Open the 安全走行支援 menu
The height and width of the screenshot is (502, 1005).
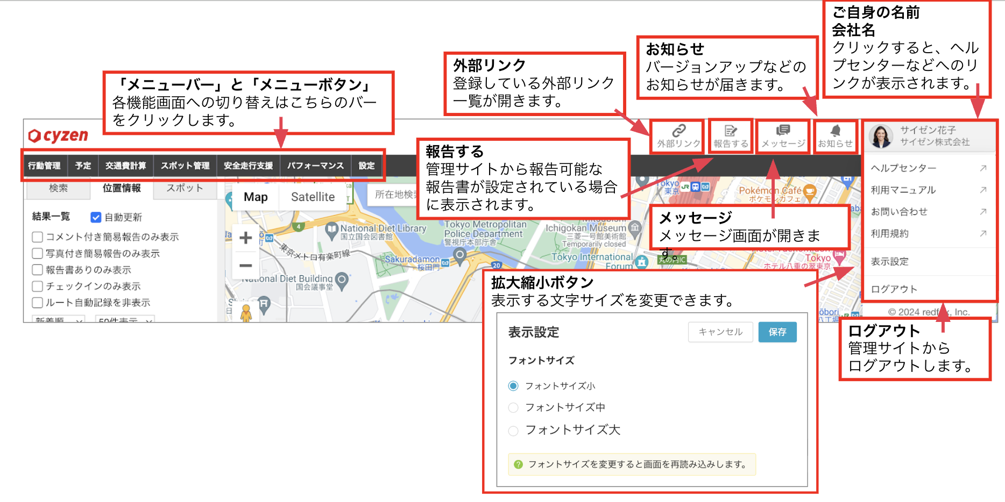(249, 166)
